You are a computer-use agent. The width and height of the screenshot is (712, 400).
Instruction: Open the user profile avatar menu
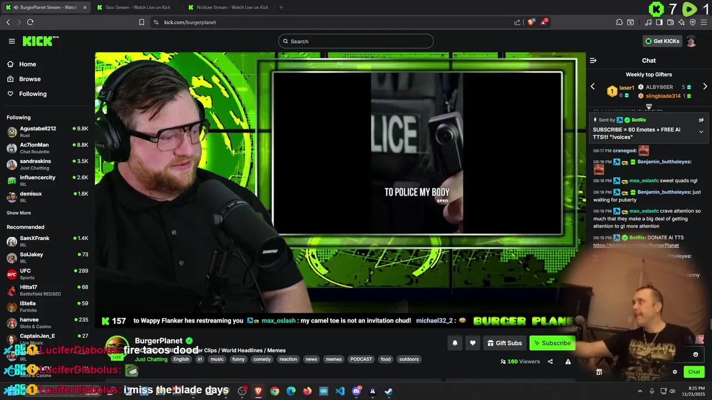click(x=691, y=41)
